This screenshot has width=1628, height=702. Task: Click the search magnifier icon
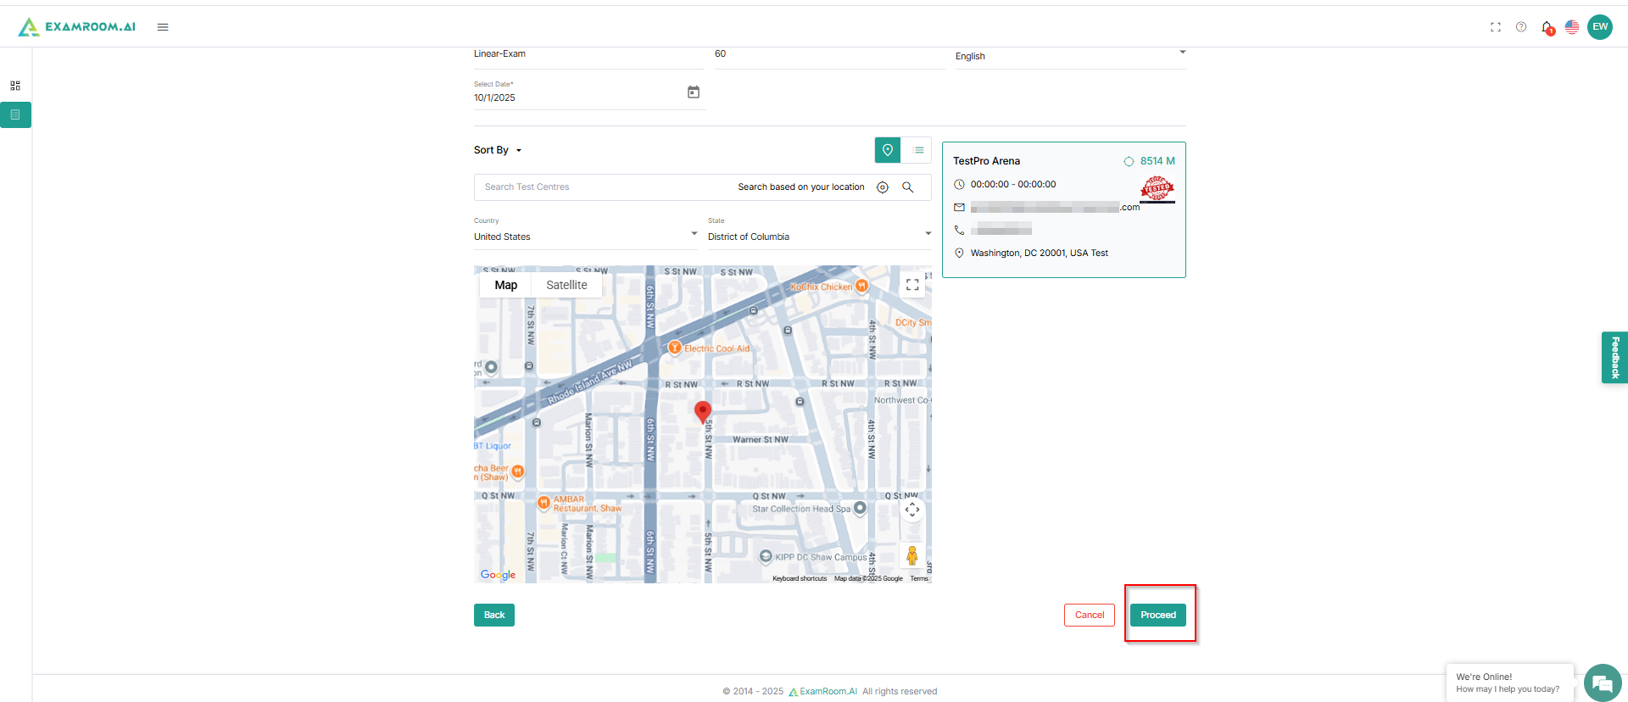[908, 187]
